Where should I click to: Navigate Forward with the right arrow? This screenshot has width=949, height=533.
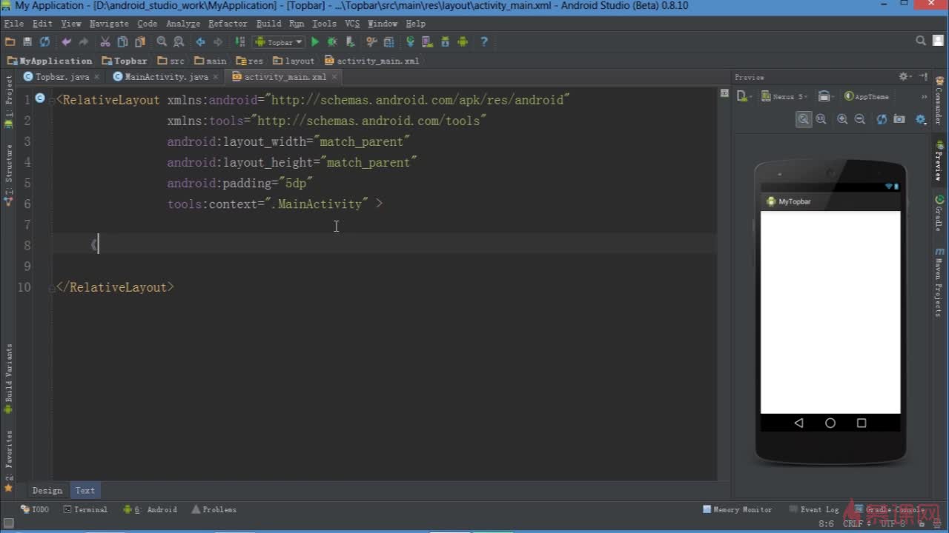217,41
